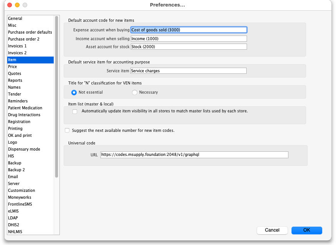Open the Backup 2 settings

coord(16,170)
